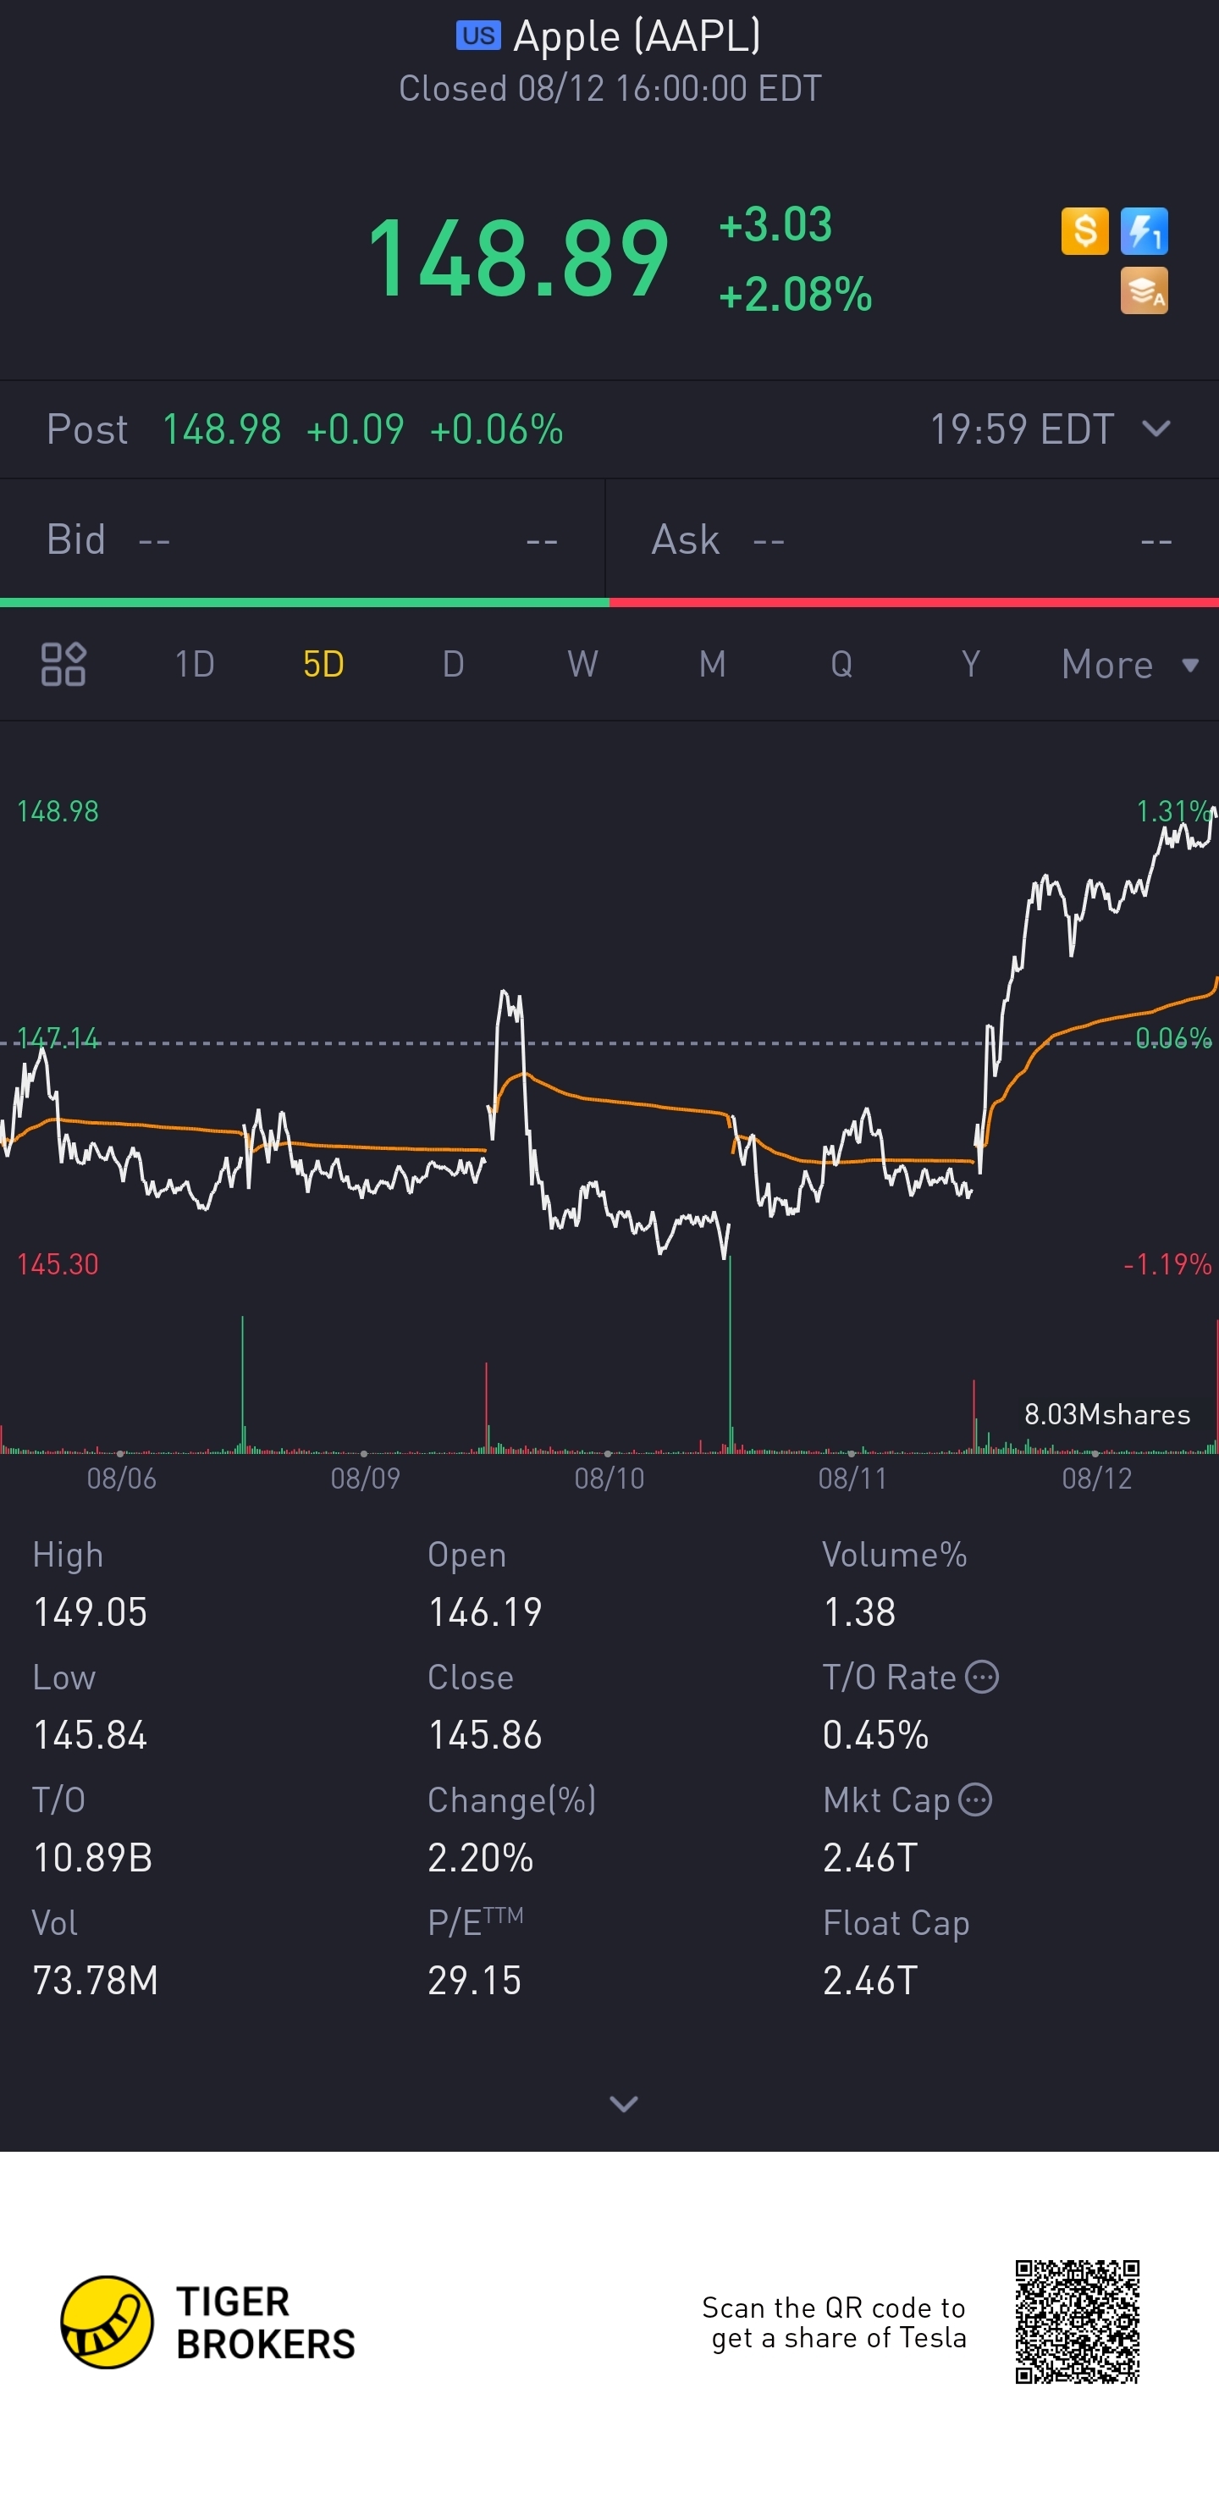
Task: Tap the US market flag badge
Action: pyautogui.click(x=478, y=36)
